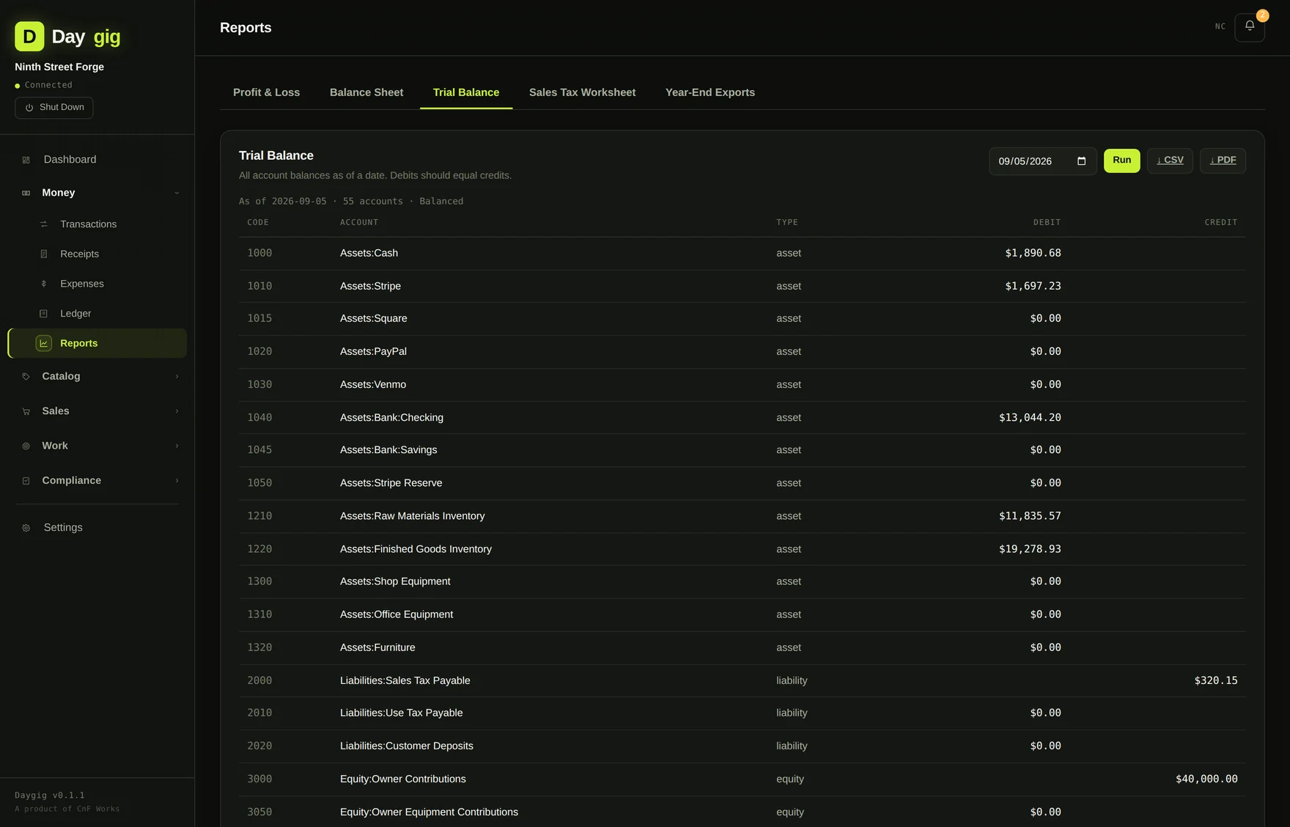
Task: Click the $19,278.93 debit amount
Action: (1030, 549)
